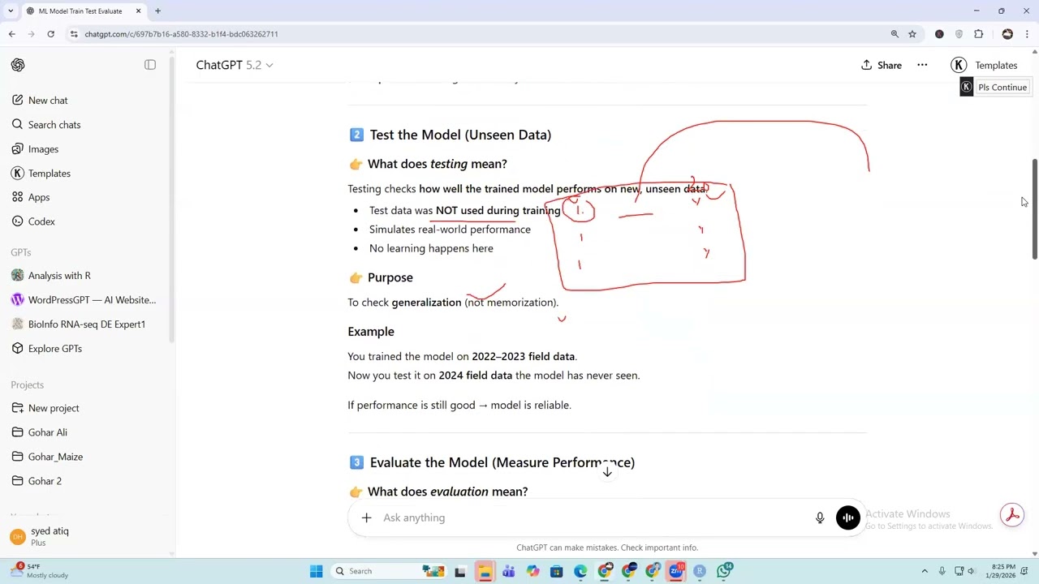Focus the Ask anything input field
This screenshot has width=1039, height=584.
593,517
